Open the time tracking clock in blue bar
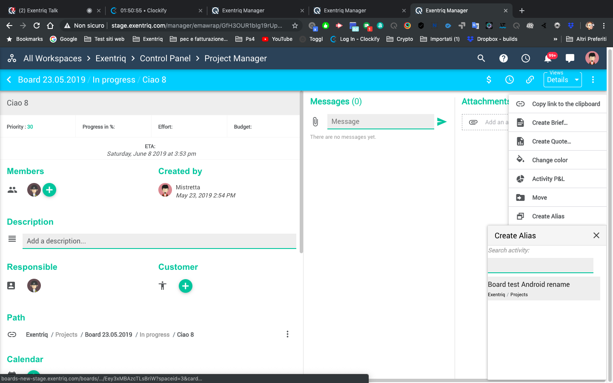 (509, 80)
